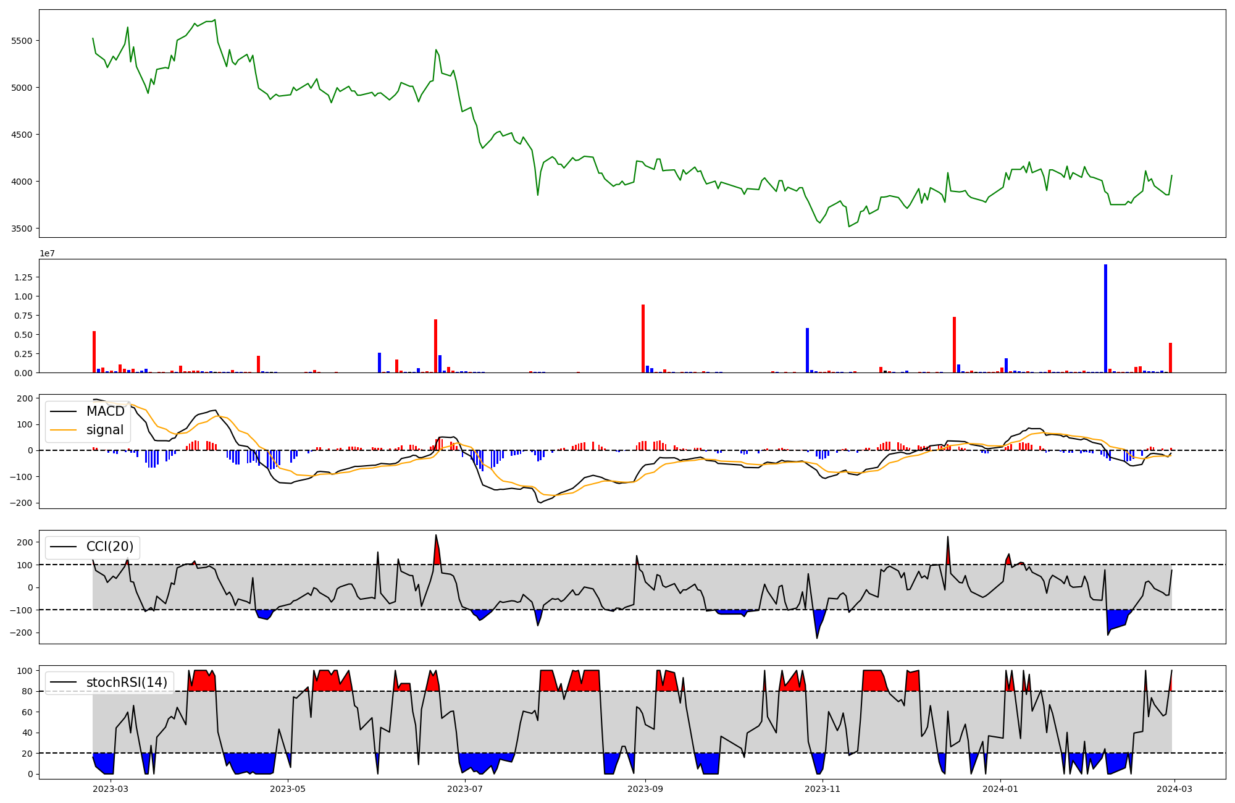Click the 2024-01 x-axis date label
1235x803 pixels.
[x=1000, y=789]
